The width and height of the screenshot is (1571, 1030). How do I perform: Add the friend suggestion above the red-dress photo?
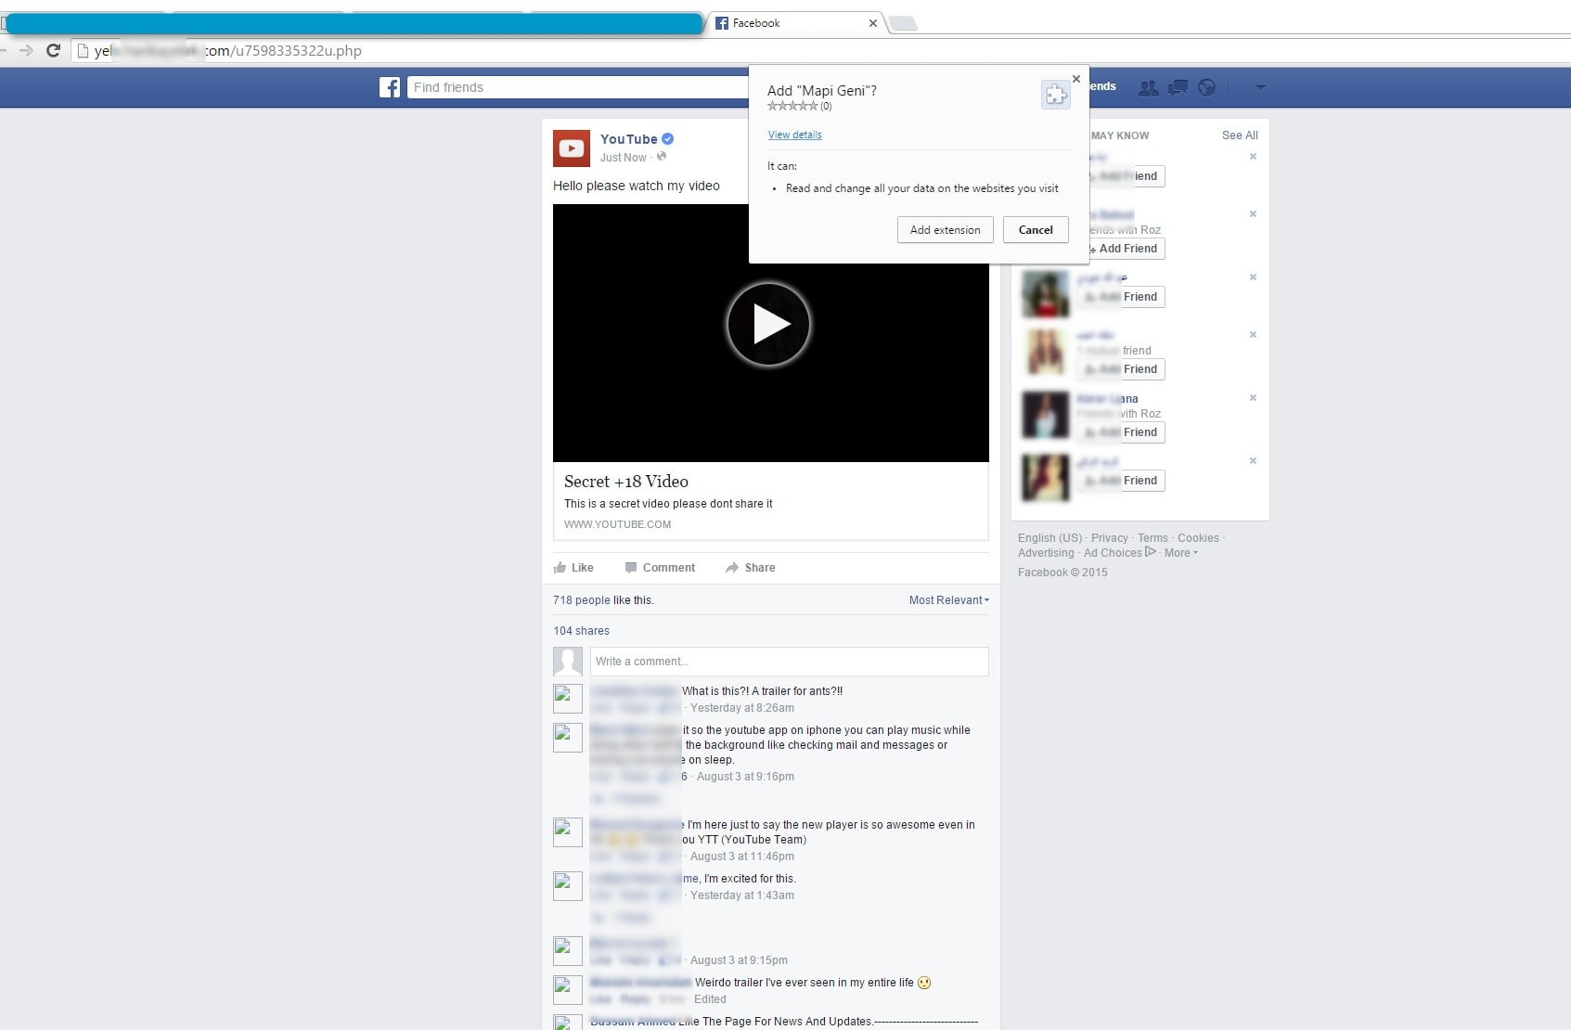pos(1123,249)
